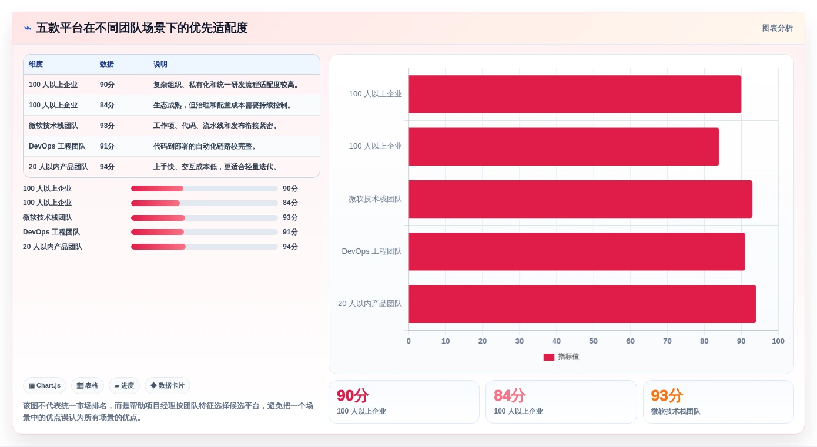Click the page title 五款平台在不同团队场景下的优先适配度
The height and width of the screenshot is (447, 817).
(x=142, y=28)
